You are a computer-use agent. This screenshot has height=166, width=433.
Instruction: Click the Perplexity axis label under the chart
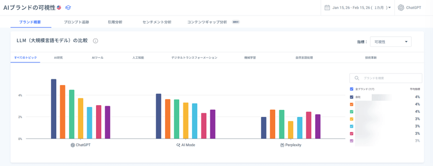point(293,145)
